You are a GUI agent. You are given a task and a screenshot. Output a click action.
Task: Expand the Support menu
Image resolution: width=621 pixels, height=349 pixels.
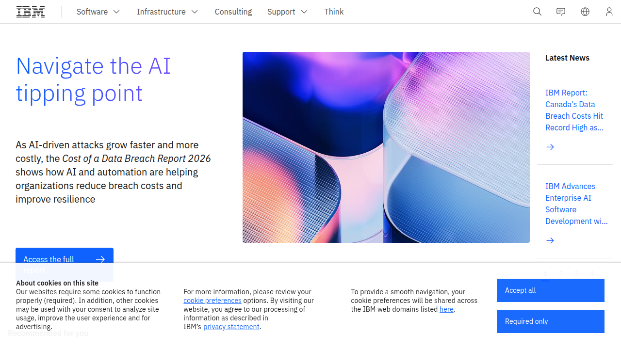coord(287,12)
